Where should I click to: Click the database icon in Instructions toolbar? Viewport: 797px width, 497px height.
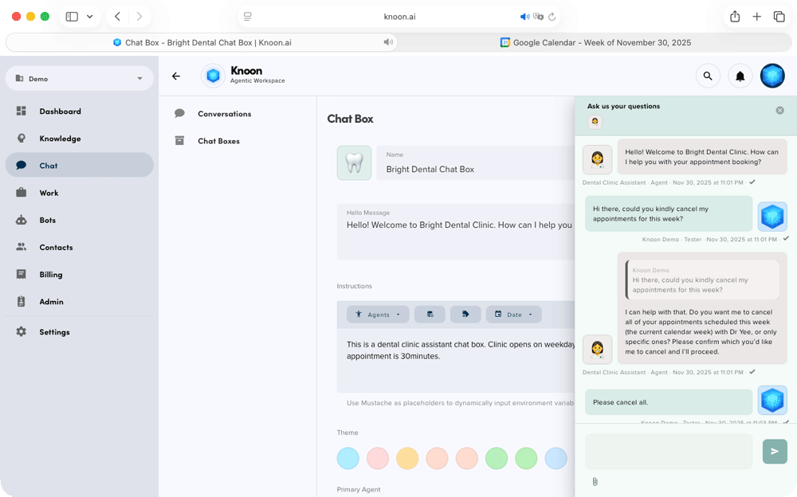point(430,315)
